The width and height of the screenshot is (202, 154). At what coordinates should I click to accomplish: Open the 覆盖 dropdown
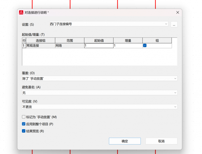100,78
